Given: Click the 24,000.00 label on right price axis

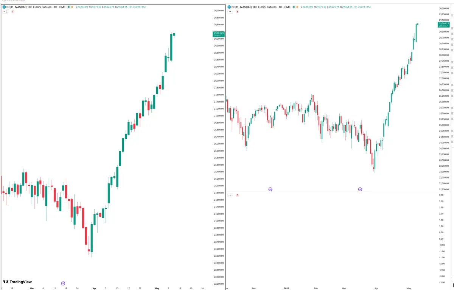Looking at the screenshot, I should click(x=444, y=148).
